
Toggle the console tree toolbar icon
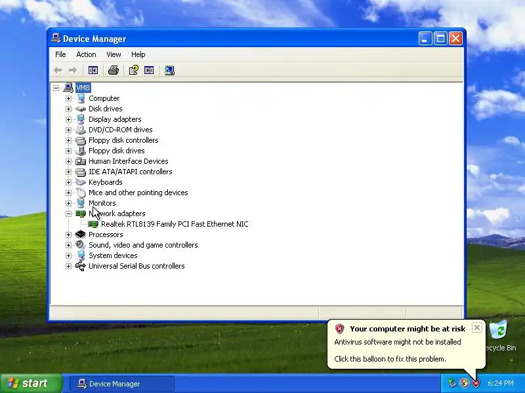pyautogui.click(x=93, y=70)
